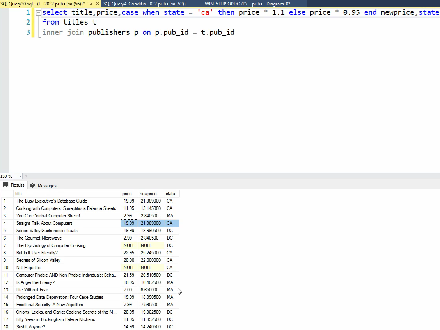Switch to the SQLQuery4-Conditio tab
Screen dimensions: 440x330
tap(144, 4)
